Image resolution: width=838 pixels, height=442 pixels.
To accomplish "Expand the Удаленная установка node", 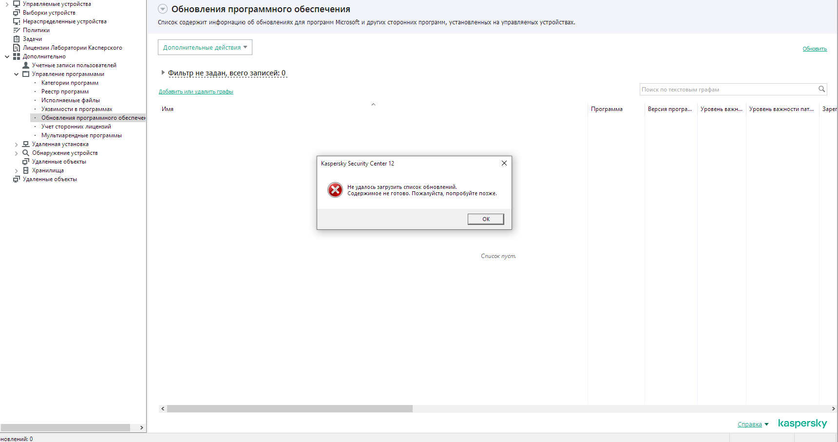I will pyautogui.click(x=17, y=145).
